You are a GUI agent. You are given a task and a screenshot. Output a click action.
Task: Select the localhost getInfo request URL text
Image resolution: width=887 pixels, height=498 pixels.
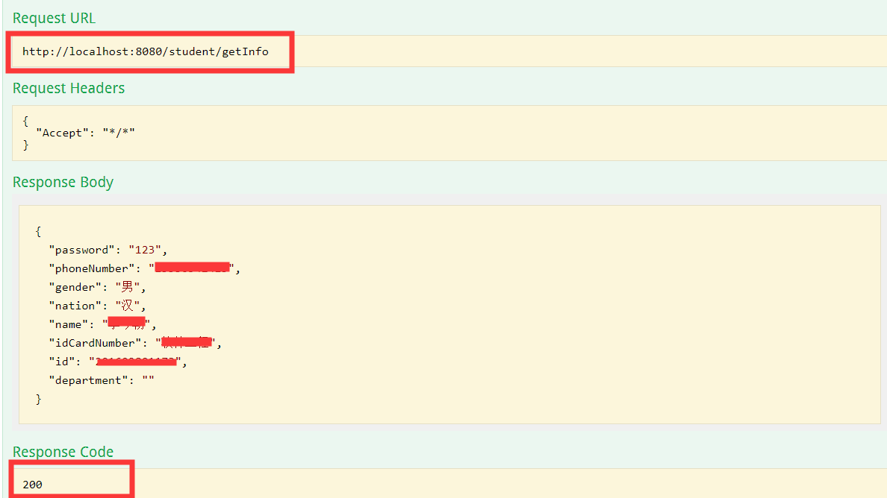coord(146,51)
